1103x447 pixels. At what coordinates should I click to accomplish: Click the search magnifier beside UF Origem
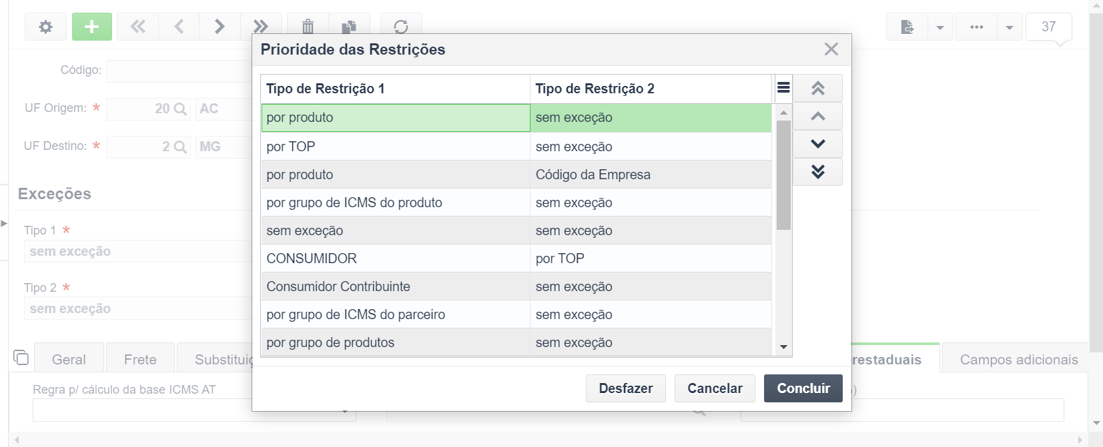[180, 109]
